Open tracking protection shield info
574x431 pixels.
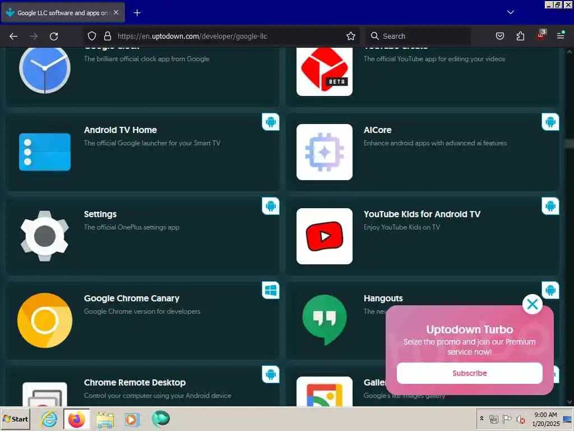[x=92, y=36]
